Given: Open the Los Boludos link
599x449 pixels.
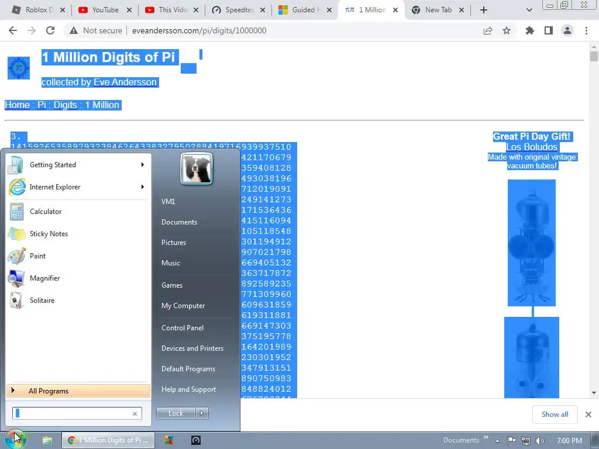Looking at the screenshot, I should tap(532, 147).
